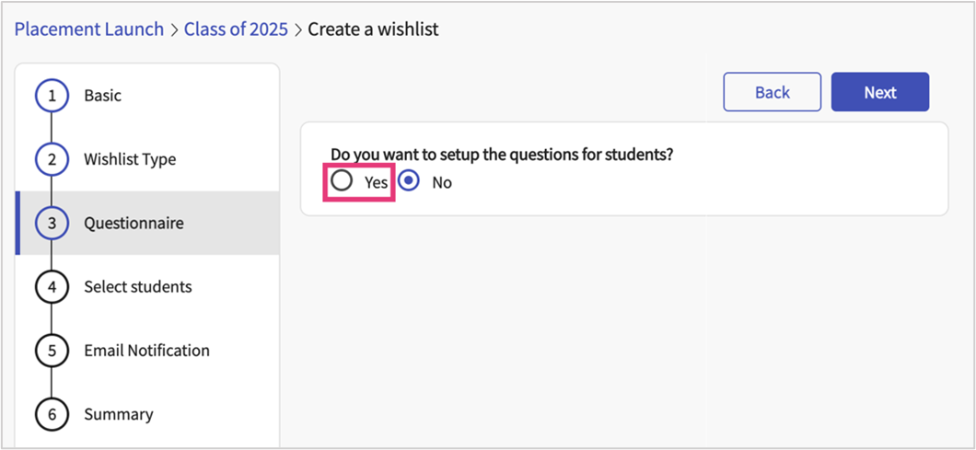Open the Placement Launch breadcrumb link
Image resolution: width=976 pixels, height=450 pixels.
[88, 29]
